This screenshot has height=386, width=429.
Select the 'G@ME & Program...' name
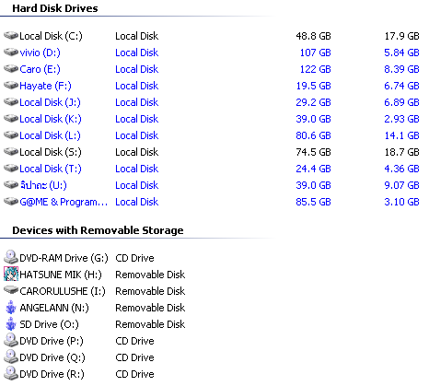pos(64,202)
